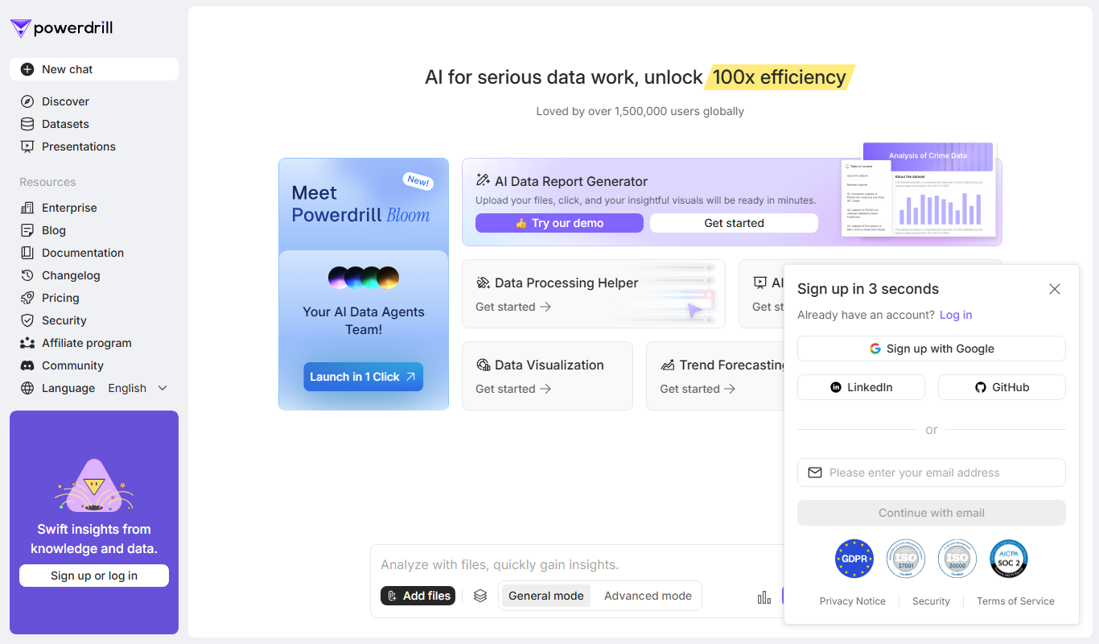
Task: Click the Presentations screen icon
Action: click(x=27, y=147)
